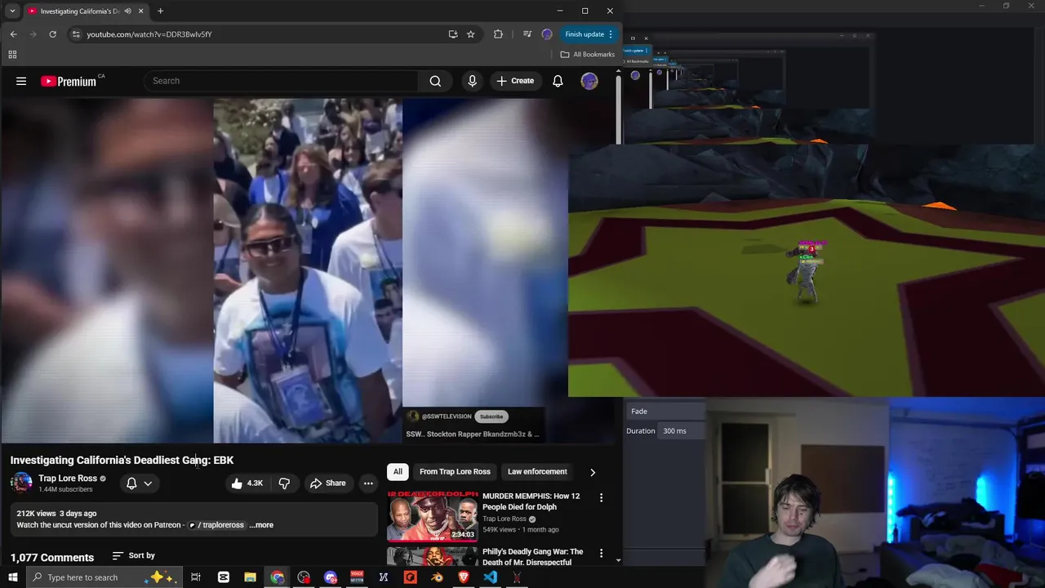Click the Finish update button

(589, 34)
